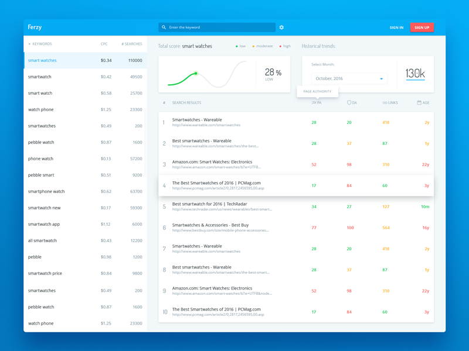Viewport: 469px width, 351px height.
Task: Click the settings gear icon beside search
Action: (281, 27)
